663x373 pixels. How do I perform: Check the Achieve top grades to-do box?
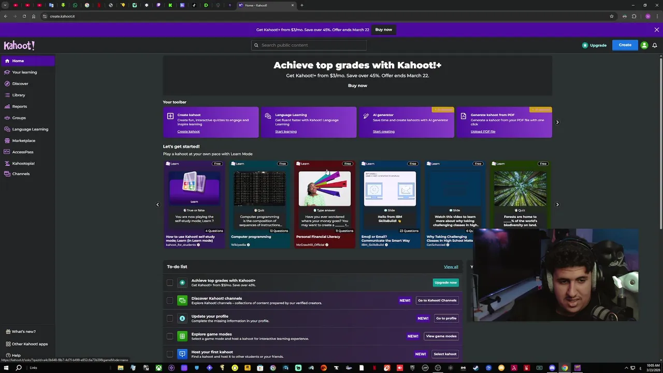pyautogui.click(x=170, y=282)
